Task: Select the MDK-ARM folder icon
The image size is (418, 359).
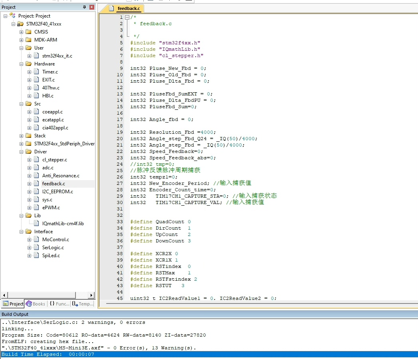Action: click(x=28, y=40)
